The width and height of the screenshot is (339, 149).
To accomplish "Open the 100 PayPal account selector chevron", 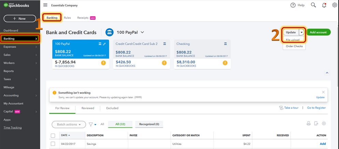I will (x=142, y=32).
